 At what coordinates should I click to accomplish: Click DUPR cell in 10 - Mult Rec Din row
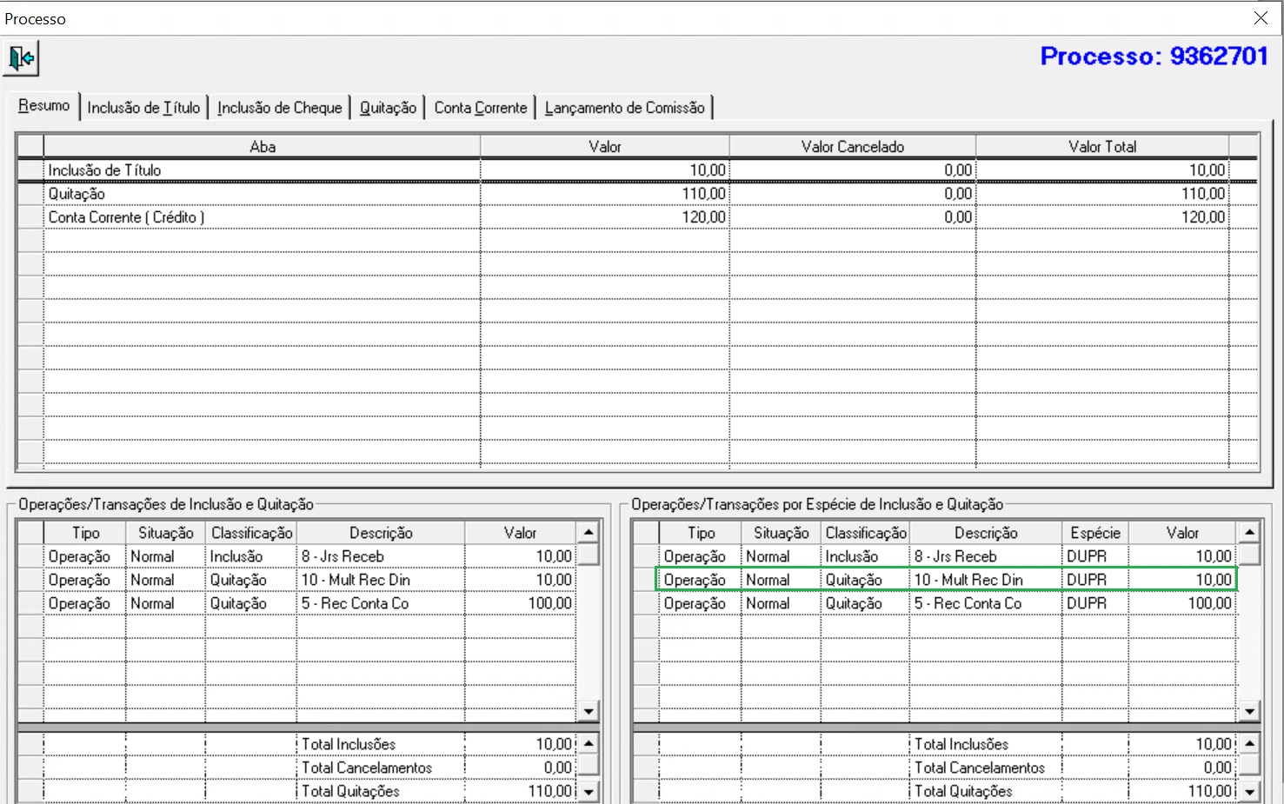click(x=1095, y=580)
